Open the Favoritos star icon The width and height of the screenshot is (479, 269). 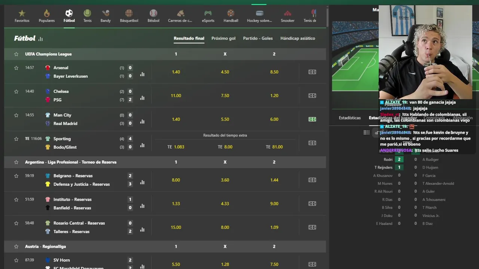22,13
